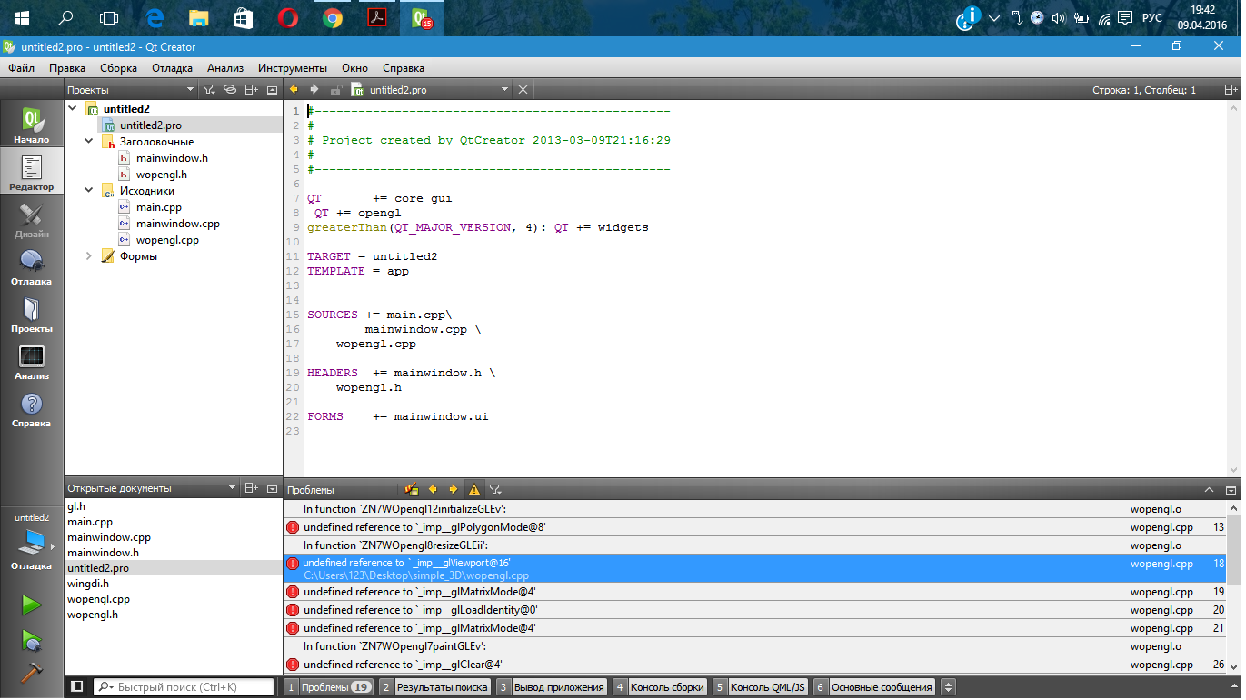Open filter options in Projects panel
The image size is (1246, 700).
(x=208, y=90)
